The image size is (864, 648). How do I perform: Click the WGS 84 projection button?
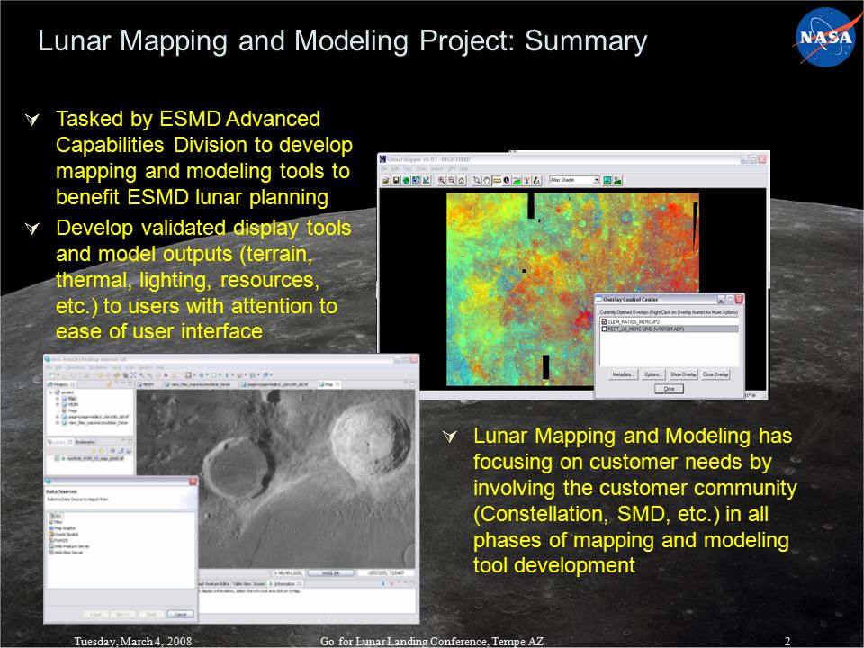coord(330,573)
